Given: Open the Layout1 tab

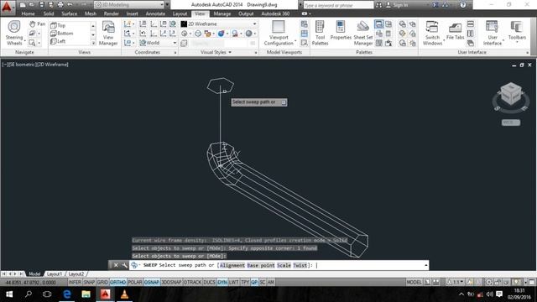Looking at the screenshot, I should tap(55, 274).
